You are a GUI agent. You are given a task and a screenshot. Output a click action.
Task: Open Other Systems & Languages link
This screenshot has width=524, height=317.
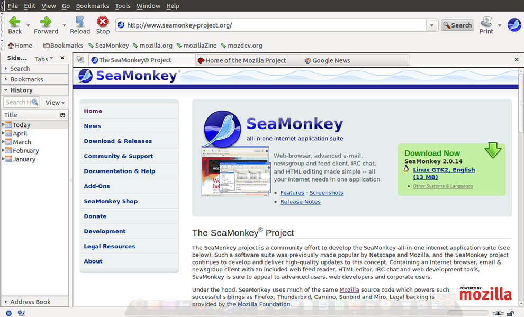pos(443,186)
